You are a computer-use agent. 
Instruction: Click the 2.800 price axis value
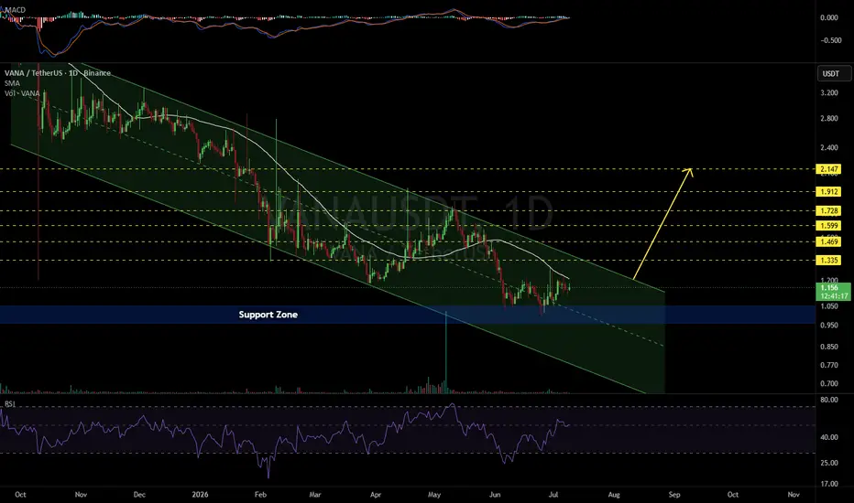(829, 119)
